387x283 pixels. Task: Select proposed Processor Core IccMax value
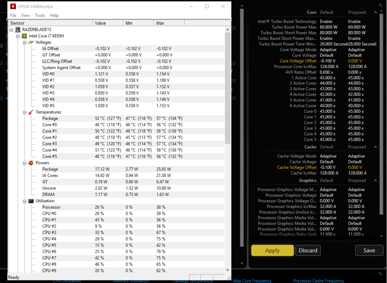pos(357,67)
